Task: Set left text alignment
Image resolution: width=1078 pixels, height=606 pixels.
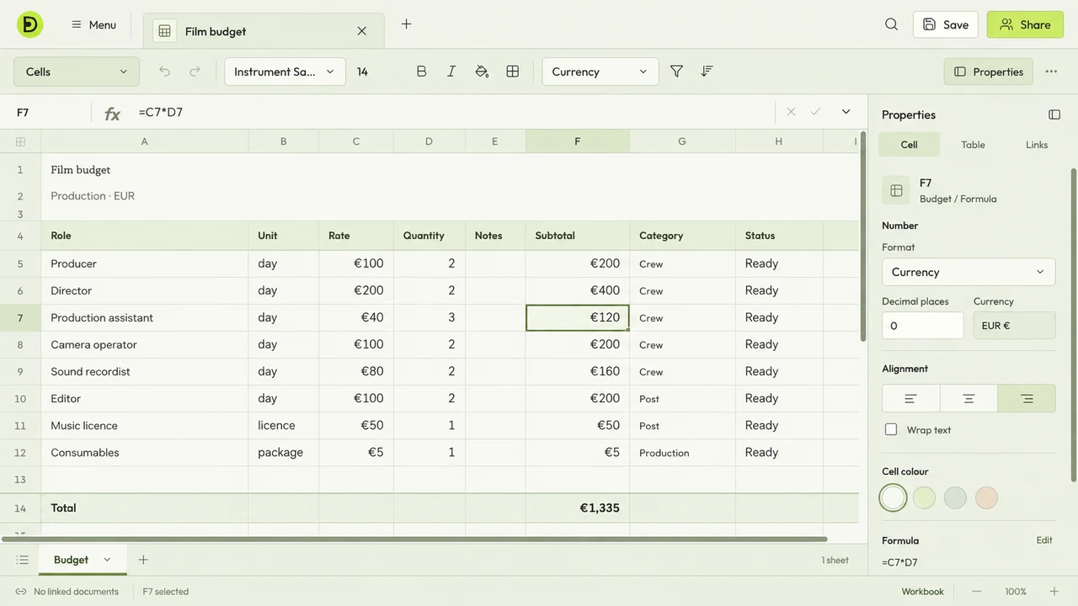Action: pyautogui.click(x=910, y=398)
